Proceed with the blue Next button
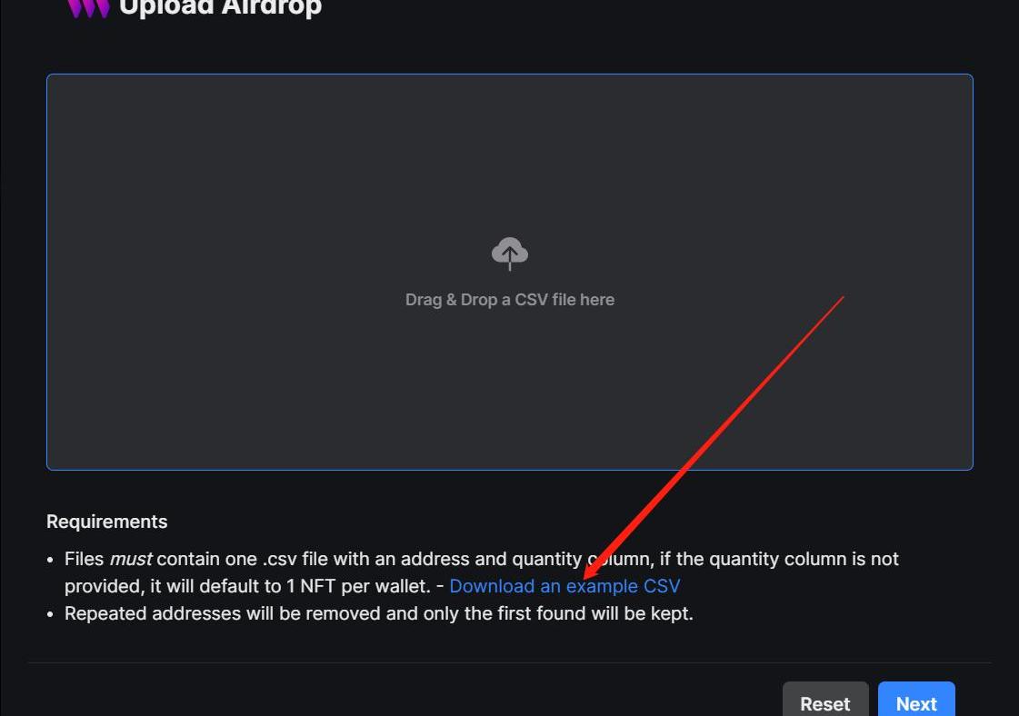This screenshot has width=1019, height=716. click(916, 701)
